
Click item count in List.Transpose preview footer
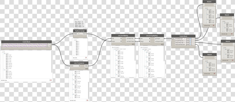point(87,101)
